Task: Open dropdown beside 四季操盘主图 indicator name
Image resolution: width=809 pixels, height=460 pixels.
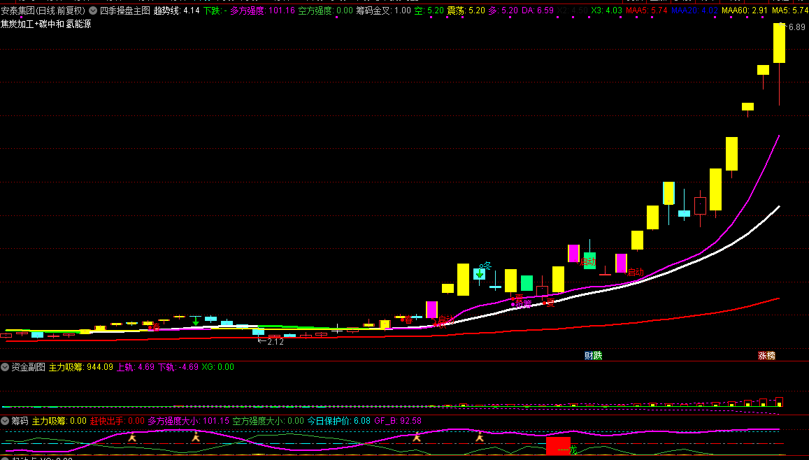Action: [x=93, y=10]
